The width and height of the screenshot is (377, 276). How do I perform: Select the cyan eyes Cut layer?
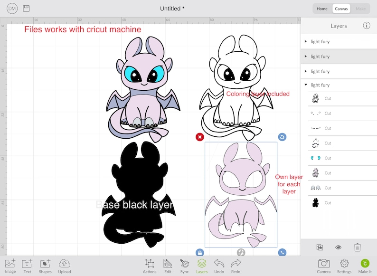[x=342, y=158]
